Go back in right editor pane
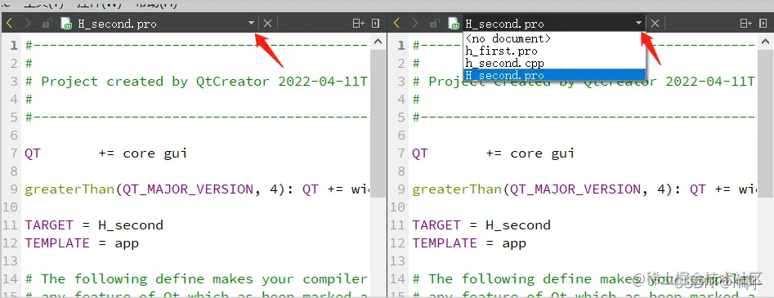Viewport: 774px width, 298px height. click(396, 23)
